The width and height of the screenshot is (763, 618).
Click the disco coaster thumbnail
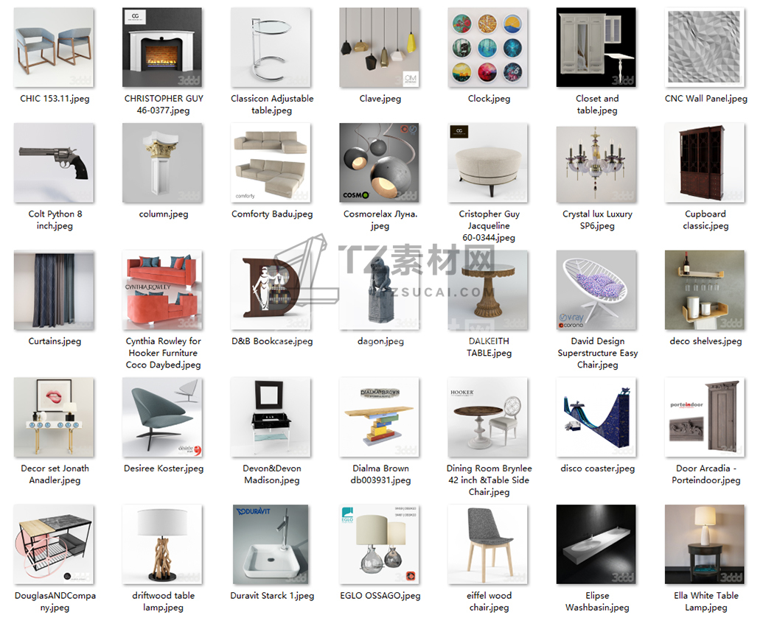click(596, 418)
